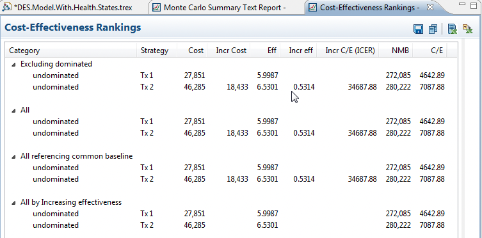Close the Cost-Effectiveness Rankings tab
Image resolution: width=482 pixels, height=238 pixels.
(x=430, y=7)
